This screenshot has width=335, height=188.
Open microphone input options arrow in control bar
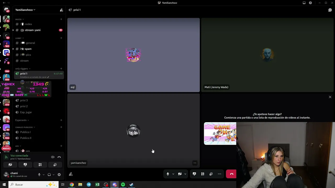tap(173, 174)
